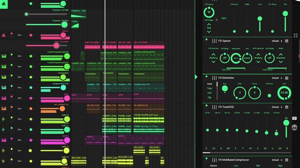Toggle the FX Spacer power dot
The image size is (300, 168).
pos(206,40)
